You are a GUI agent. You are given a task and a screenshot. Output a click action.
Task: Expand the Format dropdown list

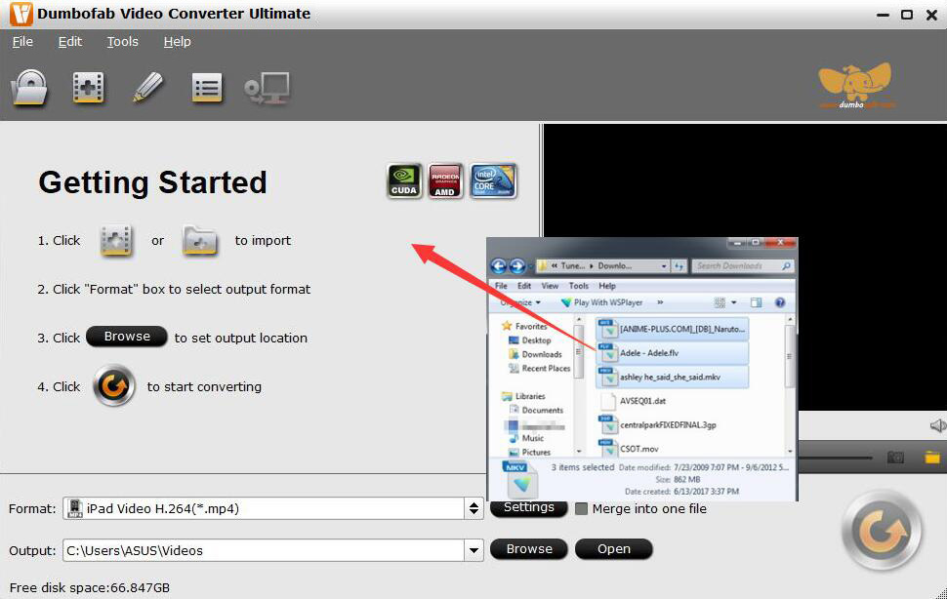474,508
